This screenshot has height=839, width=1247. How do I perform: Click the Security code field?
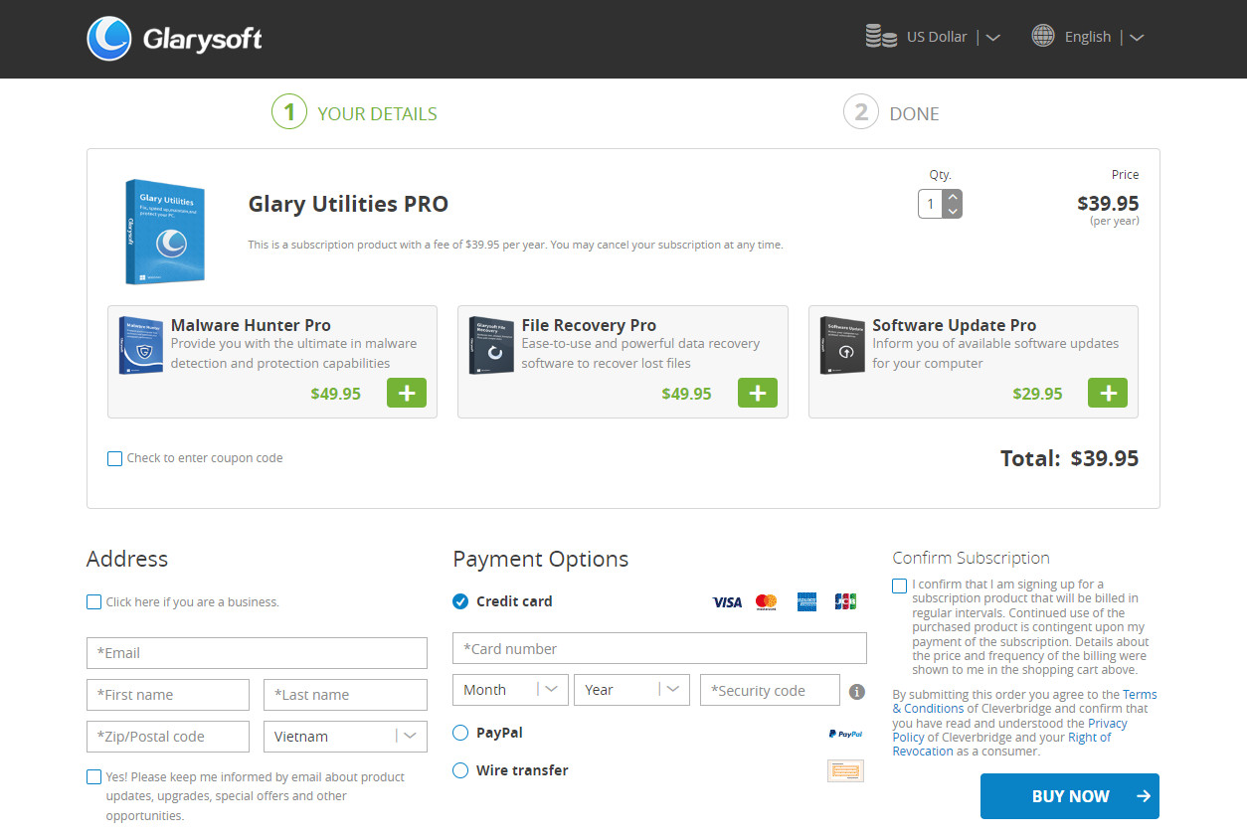point(770,690)
